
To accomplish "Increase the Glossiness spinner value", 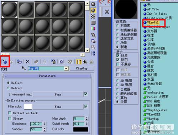I will click(44, 123).
